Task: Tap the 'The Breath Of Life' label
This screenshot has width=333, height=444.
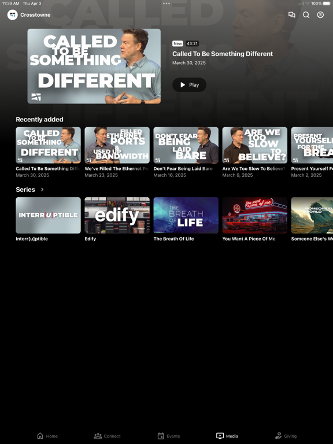Action: click(173, 239)
